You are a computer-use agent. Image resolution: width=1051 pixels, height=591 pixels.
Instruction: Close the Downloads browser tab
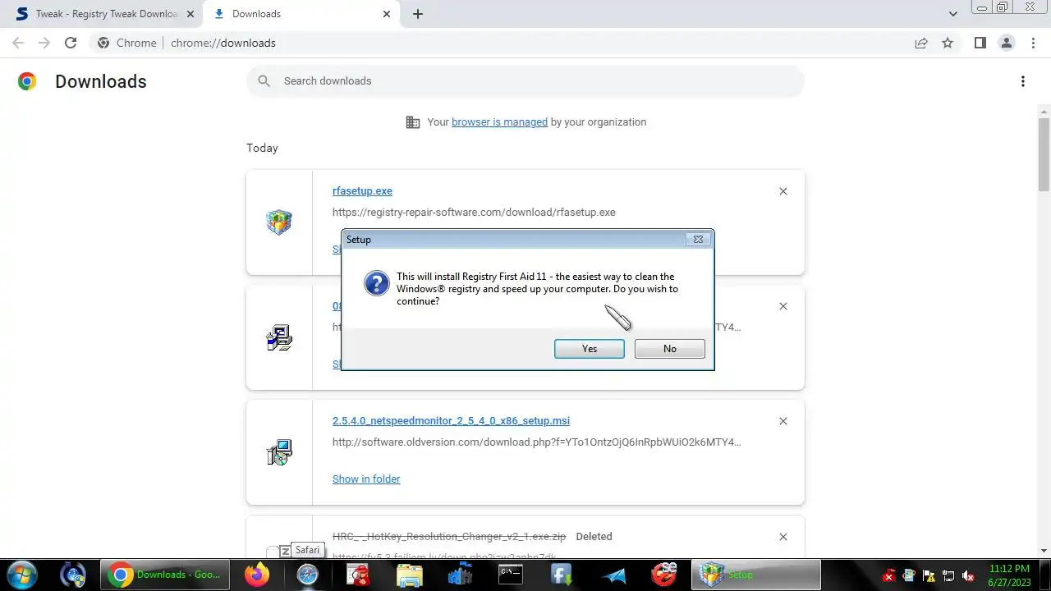pos(387,14)
